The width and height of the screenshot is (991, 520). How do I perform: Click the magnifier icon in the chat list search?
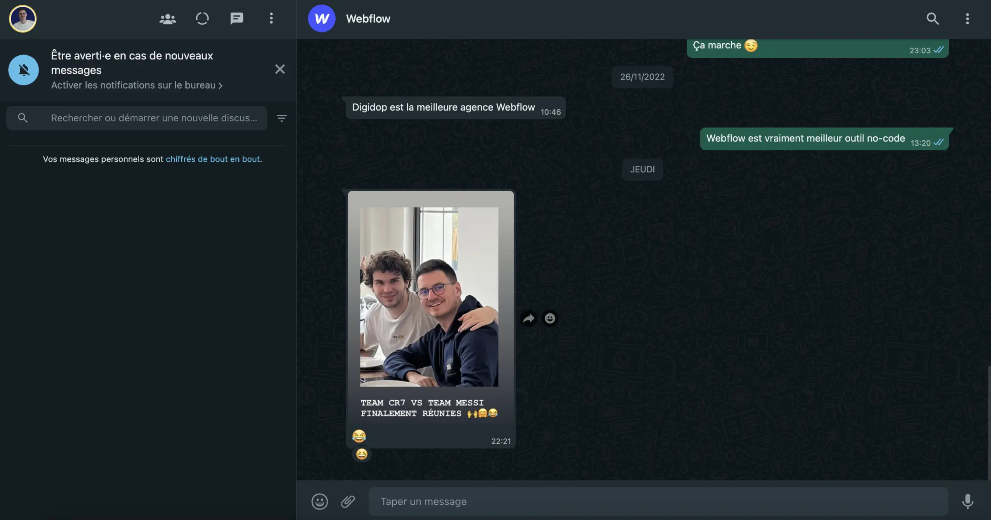pos(23,118)
